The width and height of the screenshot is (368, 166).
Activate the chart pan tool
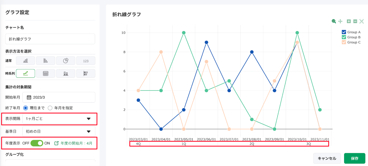(340, 21)
